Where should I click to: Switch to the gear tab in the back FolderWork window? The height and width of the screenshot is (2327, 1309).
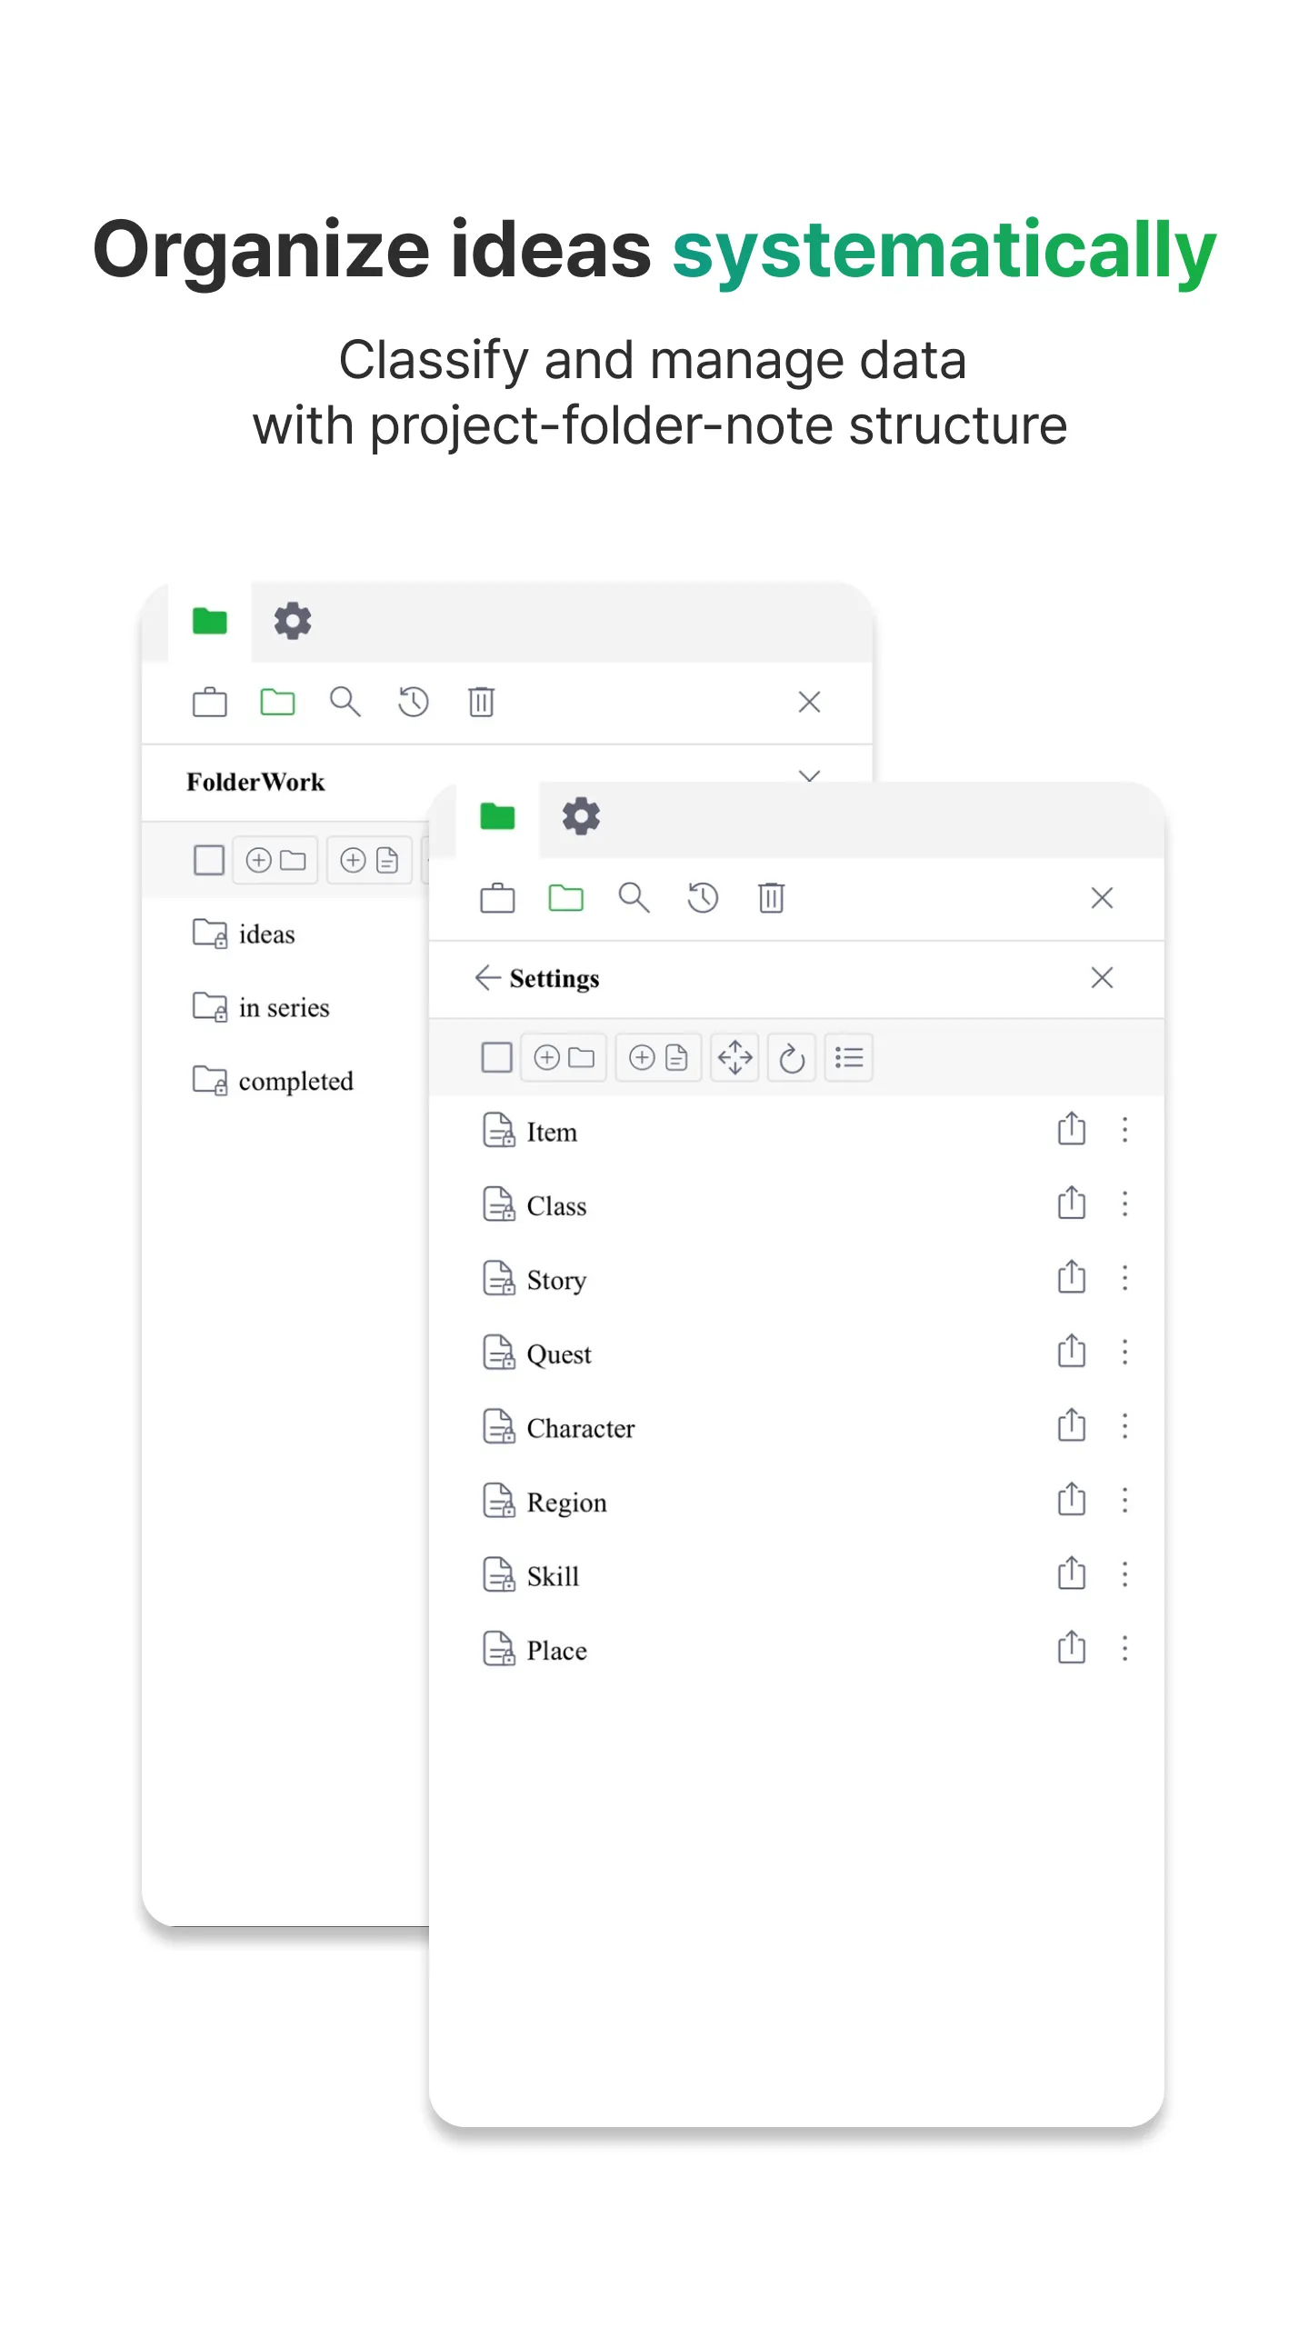[293, 622]
